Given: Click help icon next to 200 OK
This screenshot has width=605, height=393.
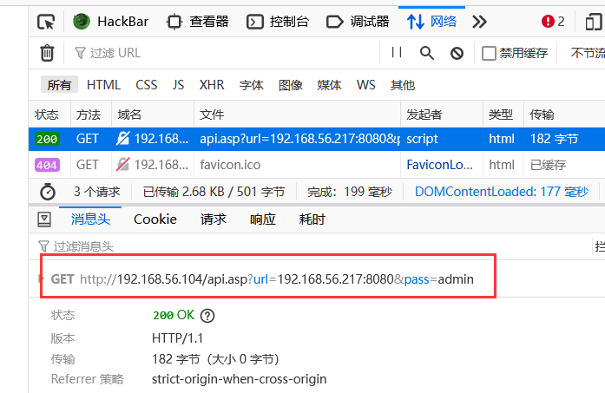Looking at the screenshot, I should click(207, 316).
